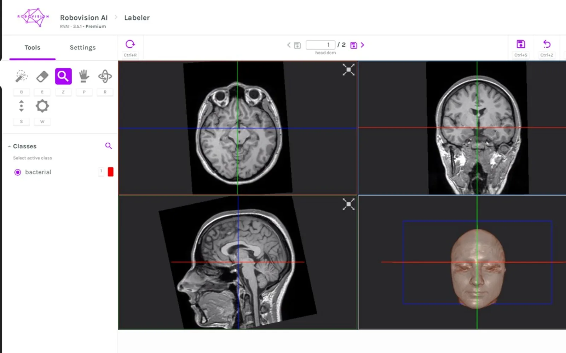
Task: Click the save-and-next icon
Action: coord(354,45)
